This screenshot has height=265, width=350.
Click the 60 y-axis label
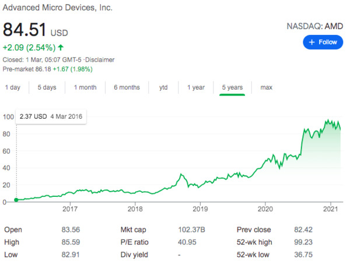coord(6,151)
